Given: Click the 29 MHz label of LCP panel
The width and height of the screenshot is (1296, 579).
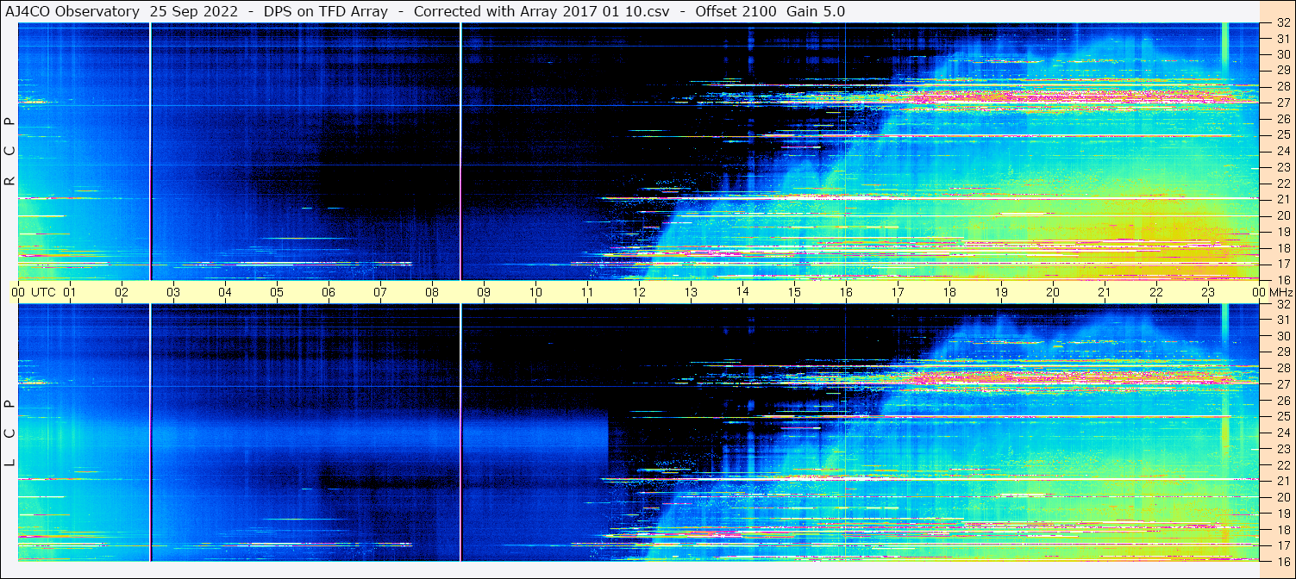Looking at the screenshot, I should [x=1282, y=352].
